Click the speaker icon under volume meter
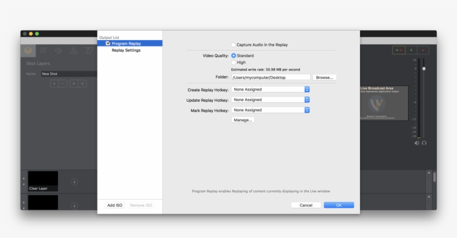This screenshot has width=457, height=238. pos(417,143)
